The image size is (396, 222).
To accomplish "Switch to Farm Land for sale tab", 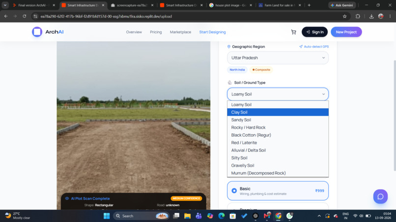I will coord(280,5).
